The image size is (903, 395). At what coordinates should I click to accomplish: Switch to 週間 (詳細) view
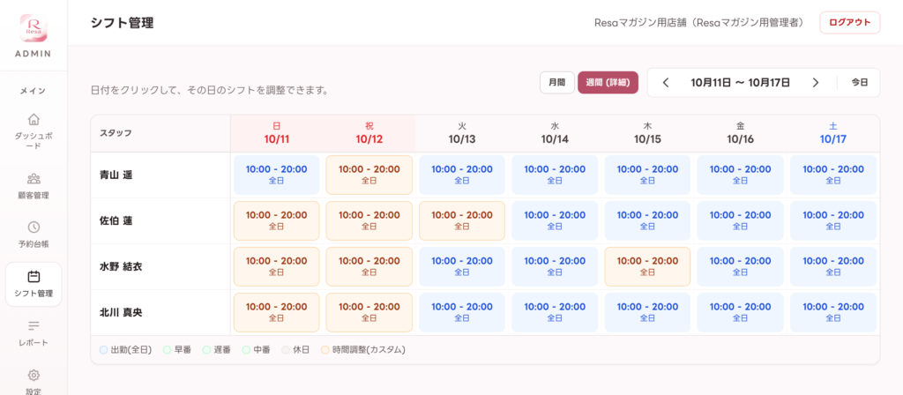(608, 82)
